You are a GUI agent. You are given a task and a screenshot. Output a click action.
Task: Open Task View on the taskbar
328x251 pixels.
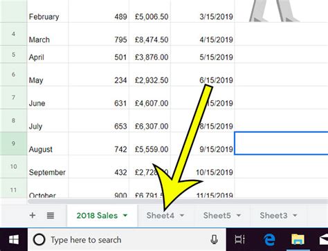pos(240,240)
